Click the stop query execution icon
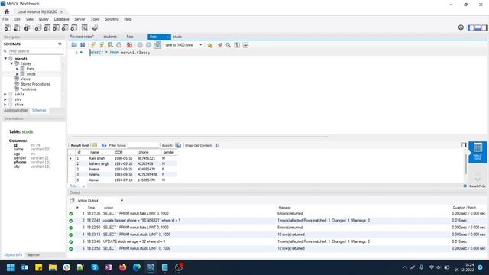Viewport: 489px width, 275px height. [119, 45]
